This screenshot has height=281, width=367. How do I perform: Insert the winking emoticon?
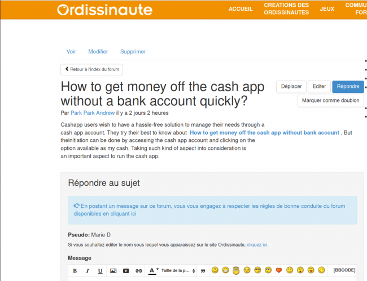[322, 270]
